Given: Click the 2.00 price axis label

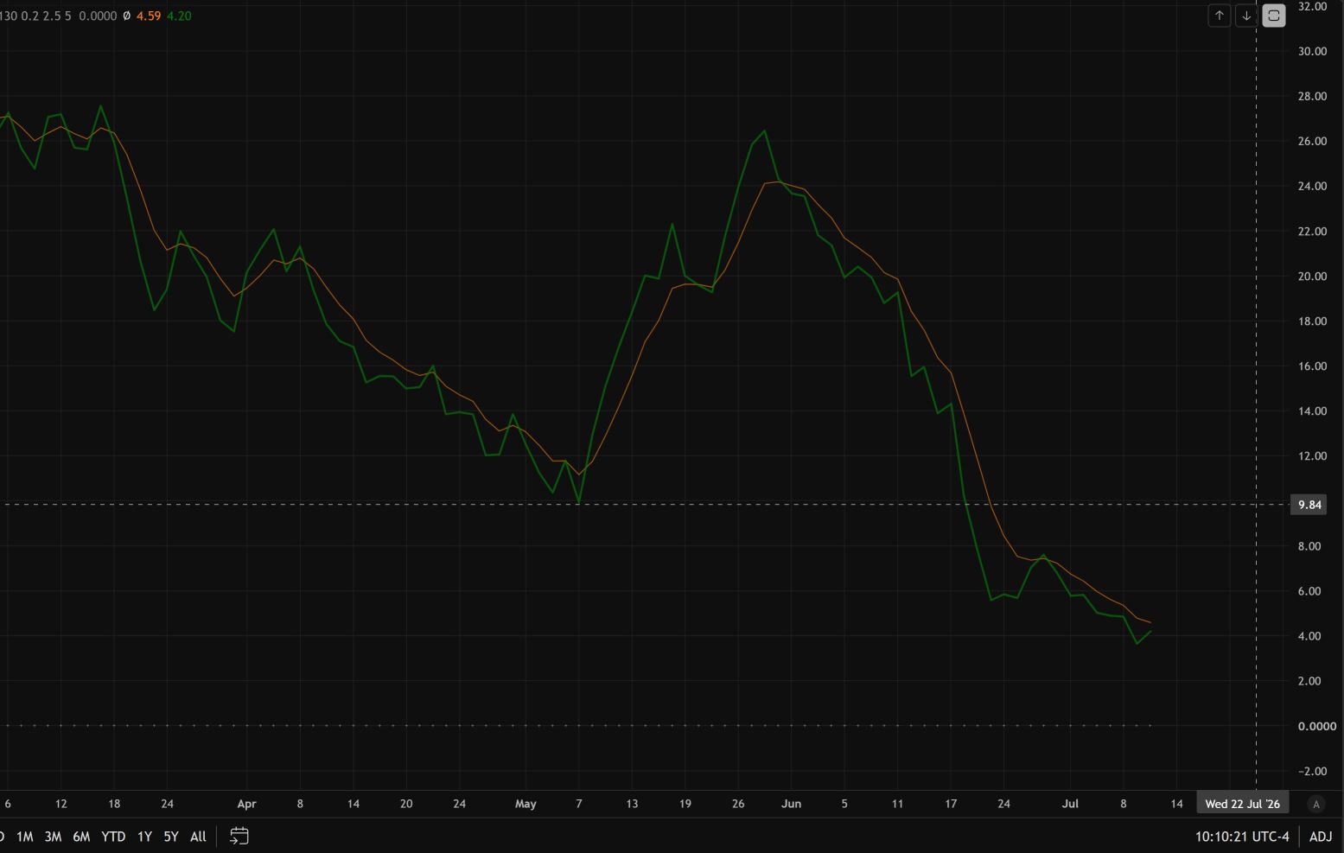Looking at the screenshot, I should pyautogui.click(x=1309, y=681).
